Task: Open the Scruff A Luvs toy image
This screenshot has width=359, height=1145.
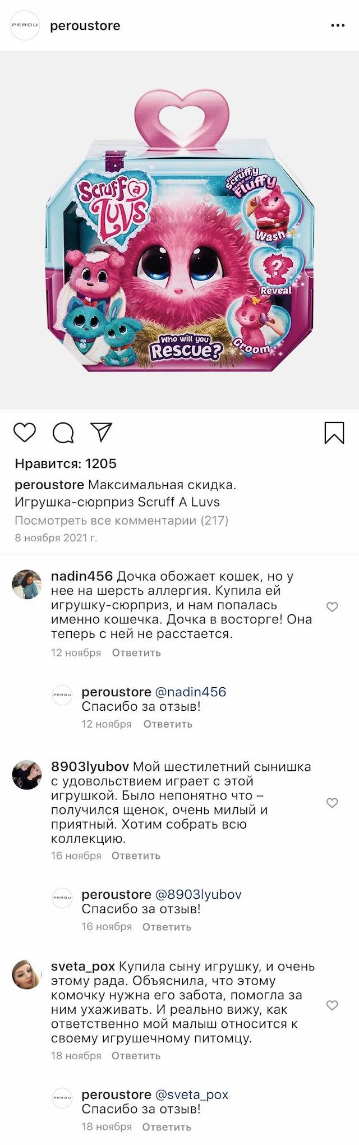Action: 179,230
